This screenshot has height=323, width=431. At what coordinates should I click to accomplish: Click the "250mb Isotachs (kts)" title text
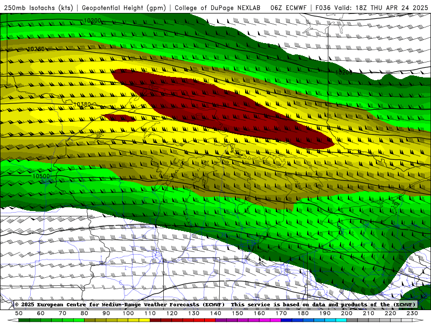click(x=38, y=8)
